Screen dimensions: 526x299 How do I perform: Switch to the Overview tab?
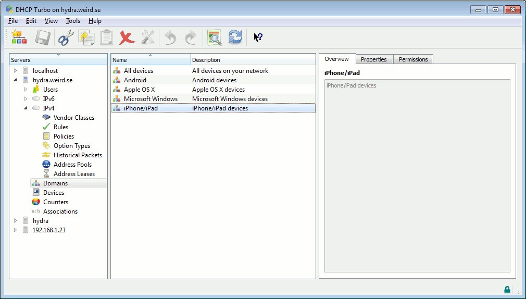337,59
